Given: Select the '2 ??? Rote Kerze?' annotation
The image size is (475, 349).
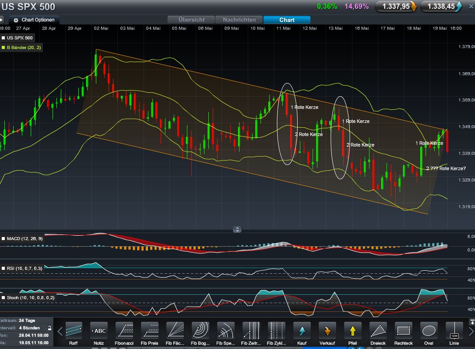Looking at the screenshot, I should pos(446,168).
